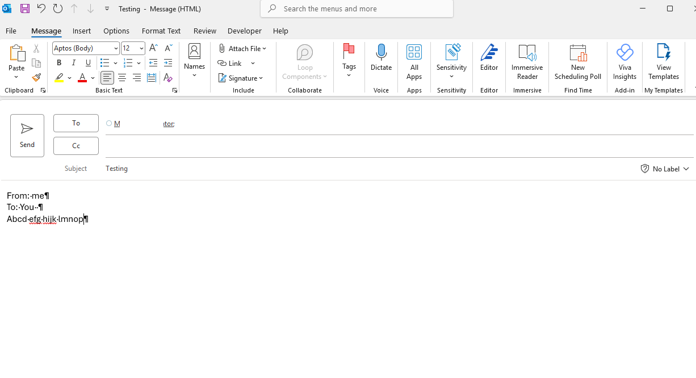The width and height of the screenshot is (696, 378).
Task: Switch to the Insert tab
Action: pyautogui.click(x=82, y=31)
